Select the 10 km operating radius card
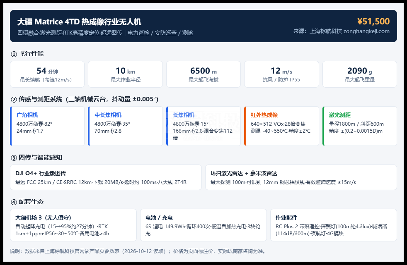Screen dimensions: 407x265 [125, 74]
